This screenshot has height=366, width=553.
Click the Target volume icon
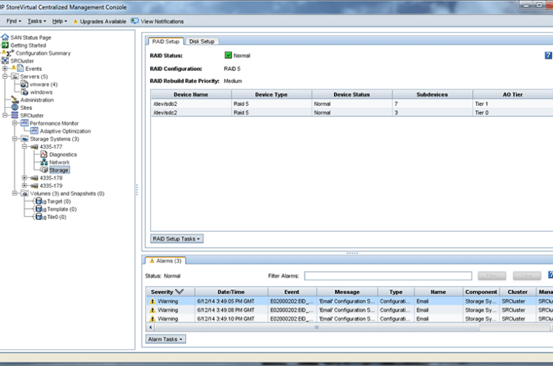(40, 201)
